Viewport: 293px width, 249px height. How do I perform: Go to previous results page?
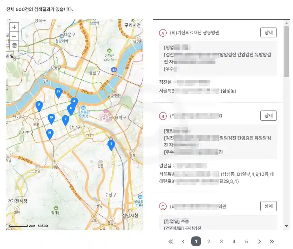183,242
